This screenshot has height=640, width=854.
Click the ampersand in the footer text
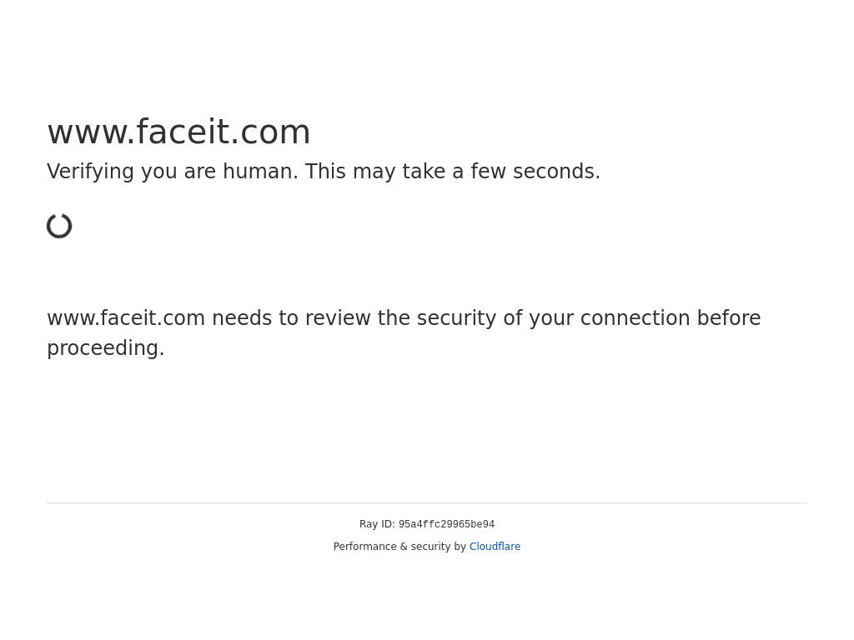404,547
